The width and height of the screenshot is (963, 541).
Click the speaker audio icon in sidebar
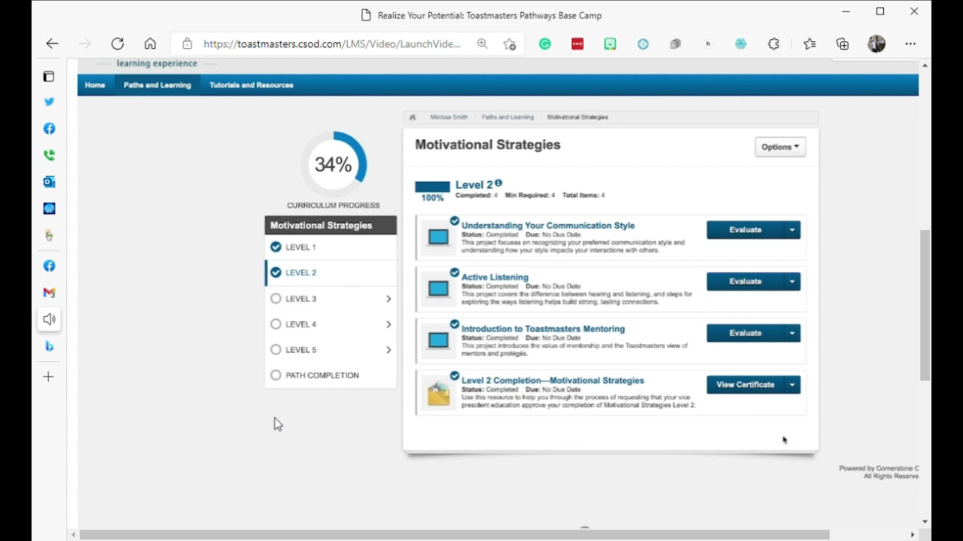(49, 319)
